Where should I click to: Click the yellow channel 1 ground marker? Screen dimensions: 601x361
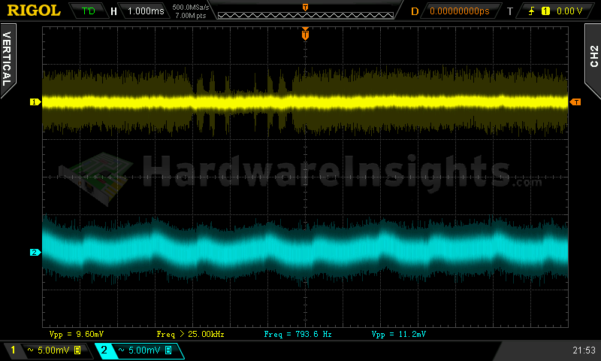[34, 102]
